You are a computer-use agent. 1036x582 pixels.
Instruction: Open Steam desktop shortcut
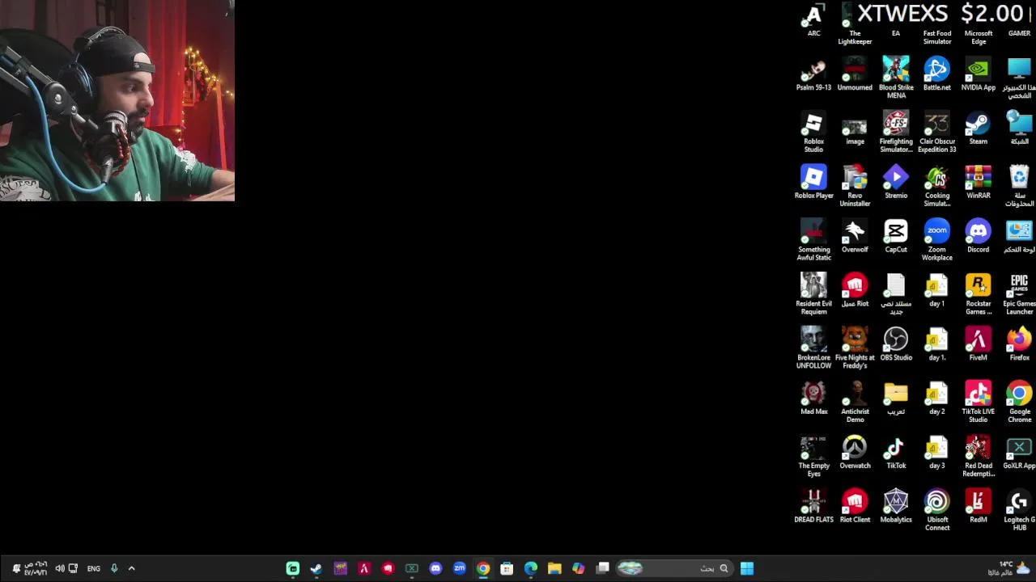pos(979,129)
